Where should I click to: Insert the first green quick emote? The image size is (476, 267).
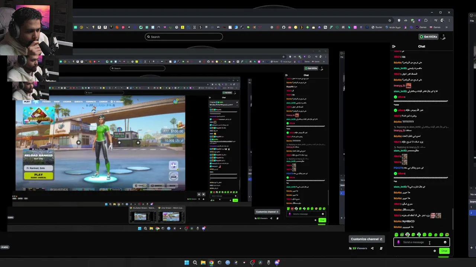(396, 235)
